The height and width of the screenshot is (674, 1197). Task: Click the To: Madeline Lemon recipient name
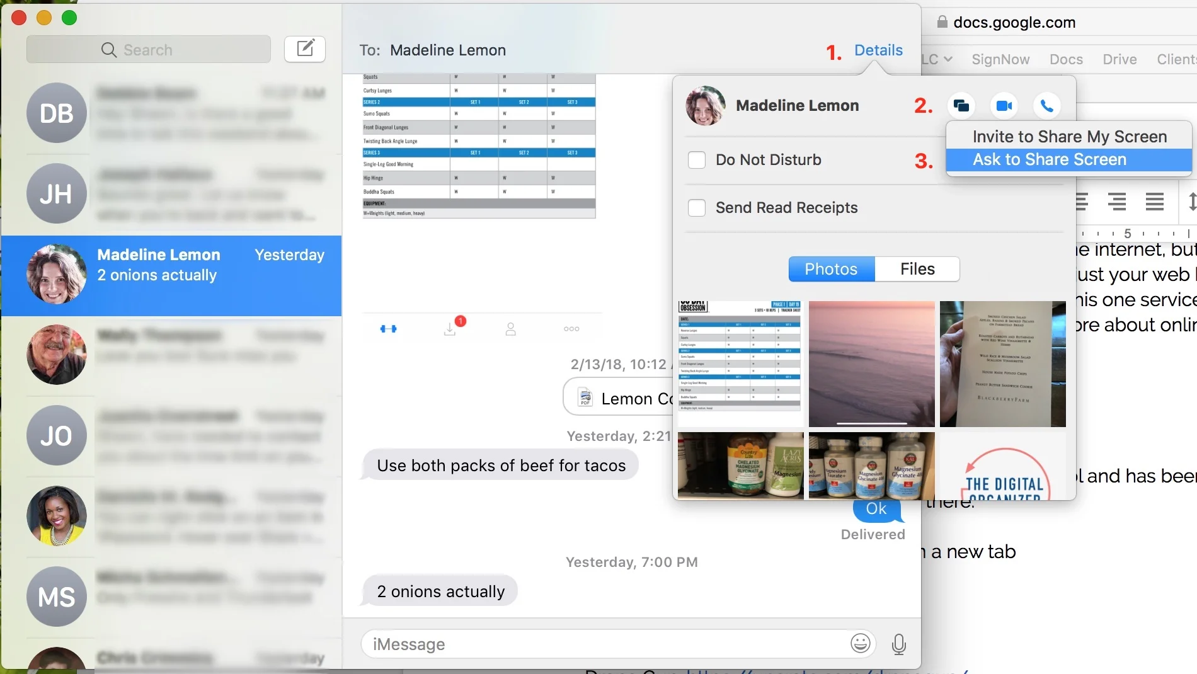pyautogui.click(x=447, y=50)
